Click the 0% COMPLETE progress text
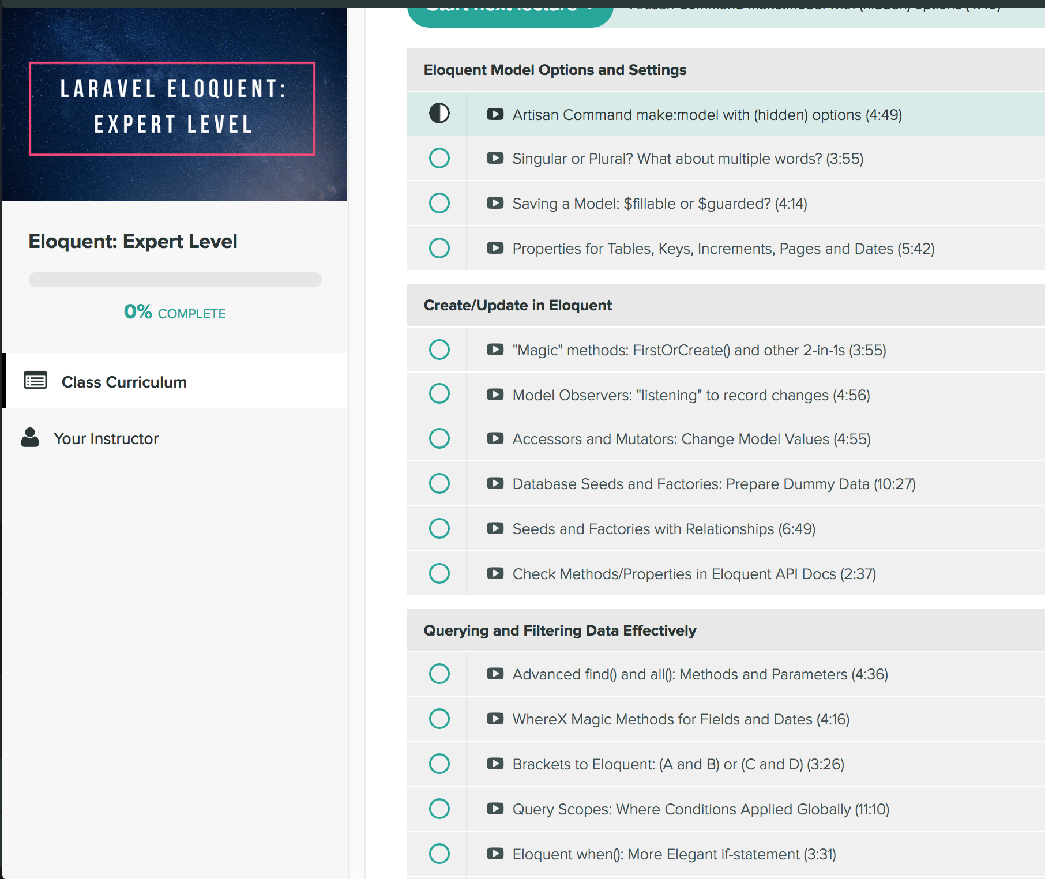The image size is (1045, 879). (x=175, y=312)
